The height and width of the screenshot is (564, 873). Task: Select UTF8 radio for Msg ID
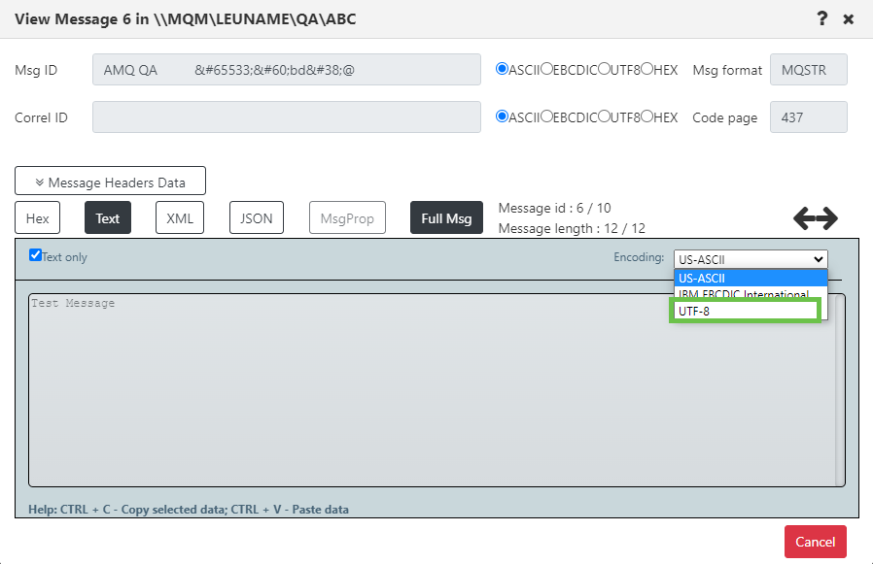click(x=604, y=69)
